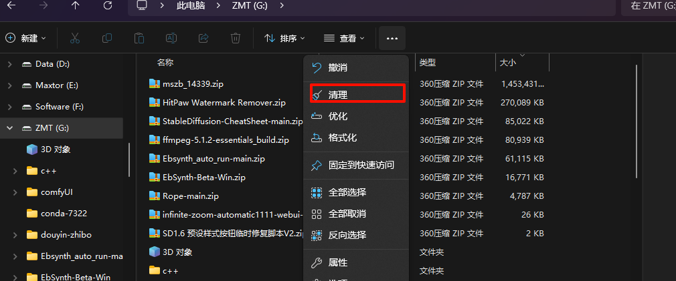
Task: Go up one folder level arrow
Action: (x=76, y=6)
